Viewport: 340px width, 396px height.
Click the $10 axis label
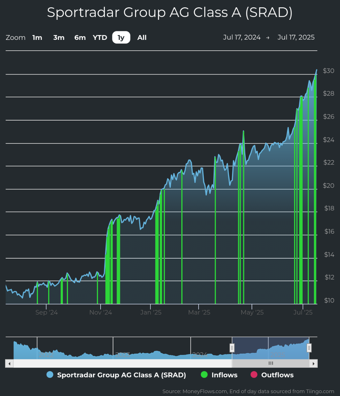329,300
